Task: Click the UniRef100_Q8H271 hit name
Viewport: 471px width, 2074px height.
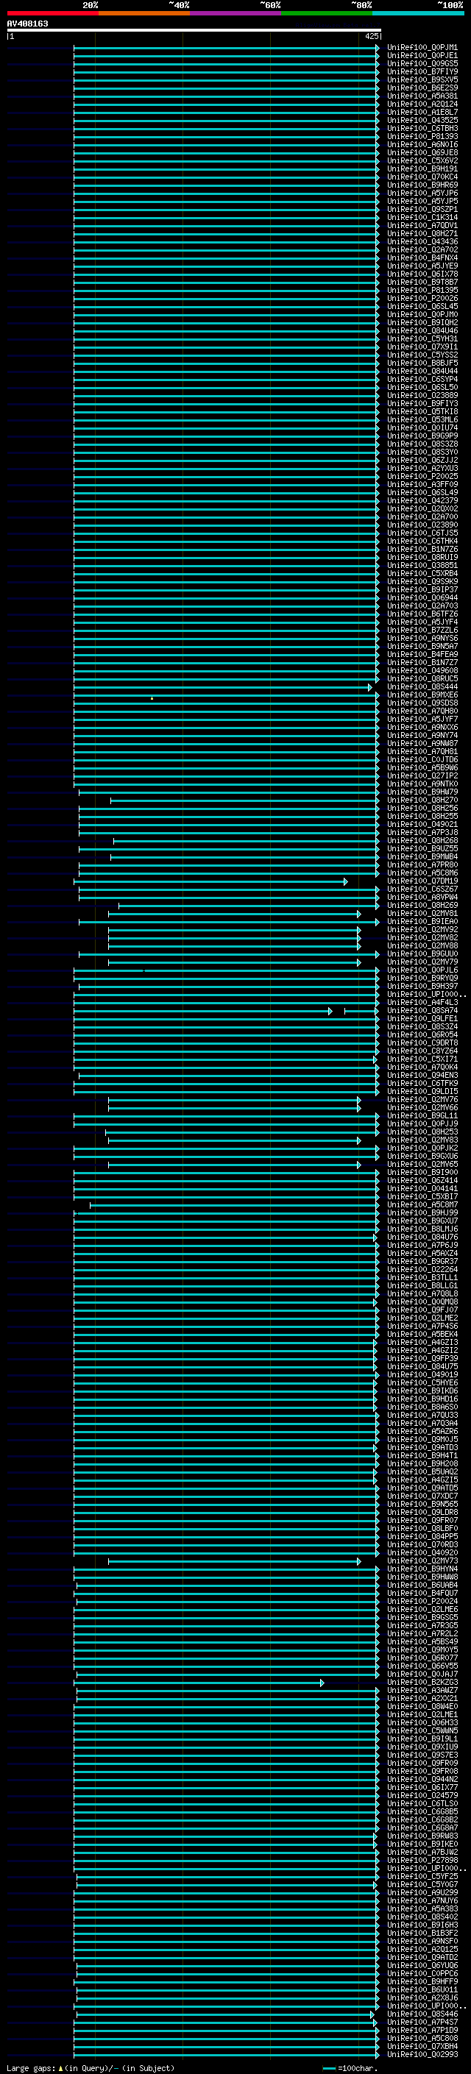Action: (x=422, y=233)
